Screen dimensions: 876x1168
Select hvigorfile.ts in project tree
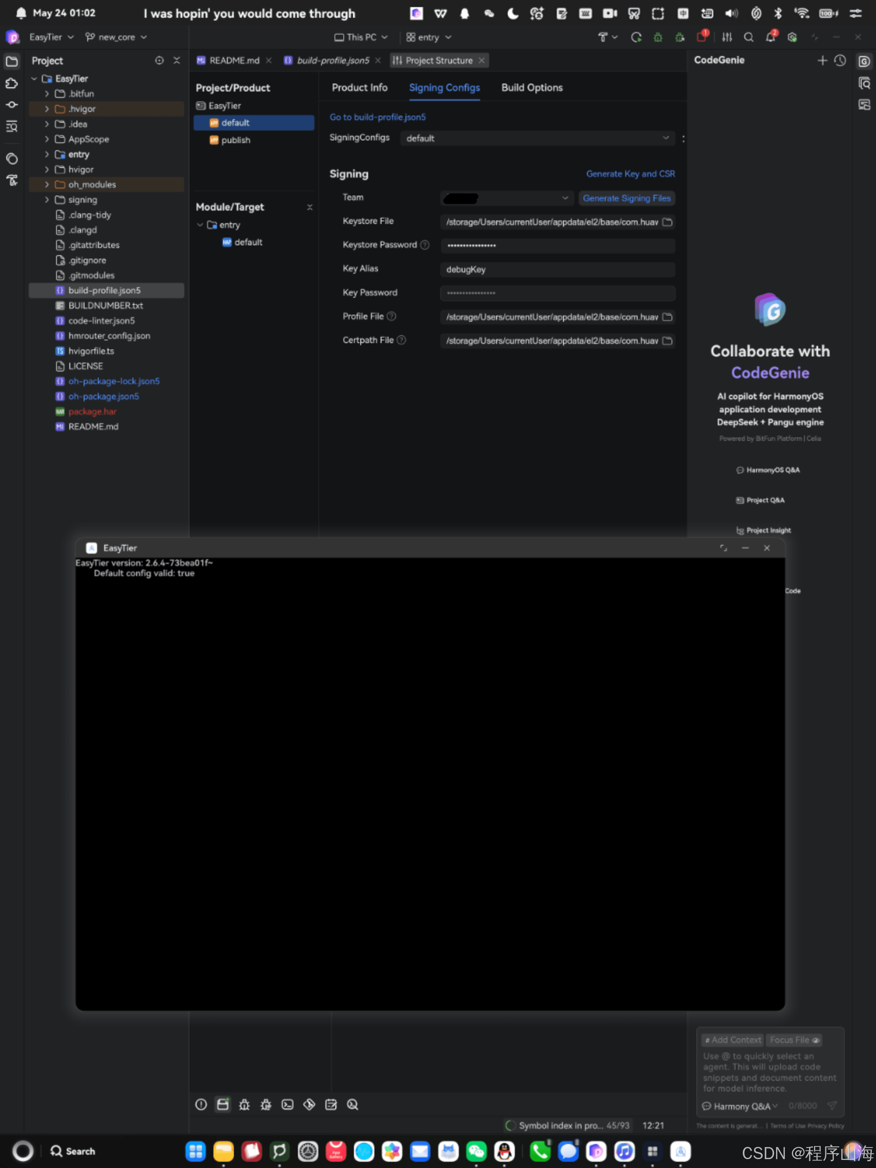(x=91, y=351)
